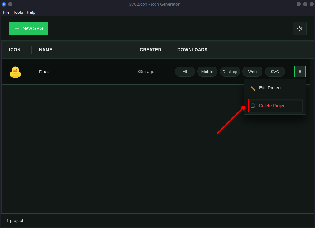Viewport: 315px width, 228px height.
Task: Click the trash icon beside Delete Project
Action: (x=253, y=106)
